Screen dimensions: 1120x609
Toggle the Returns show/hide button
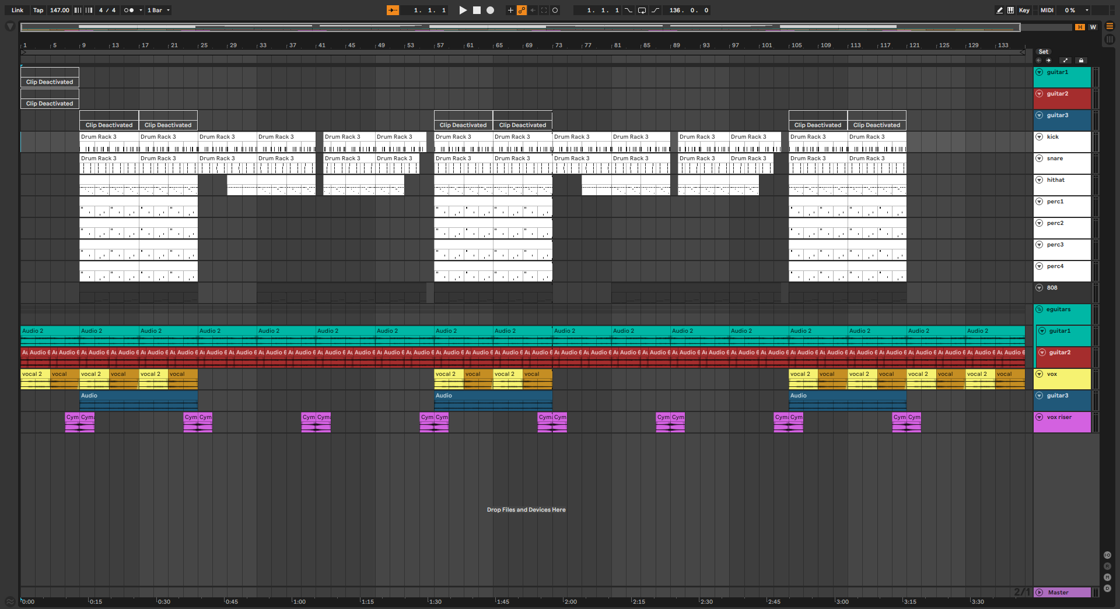pos(1107,566)
